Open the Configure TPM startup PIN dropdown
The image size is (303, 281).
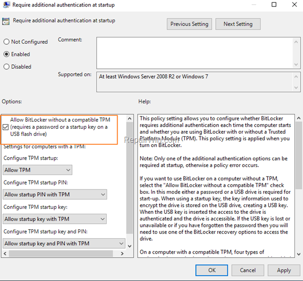[x=55, y=194]
